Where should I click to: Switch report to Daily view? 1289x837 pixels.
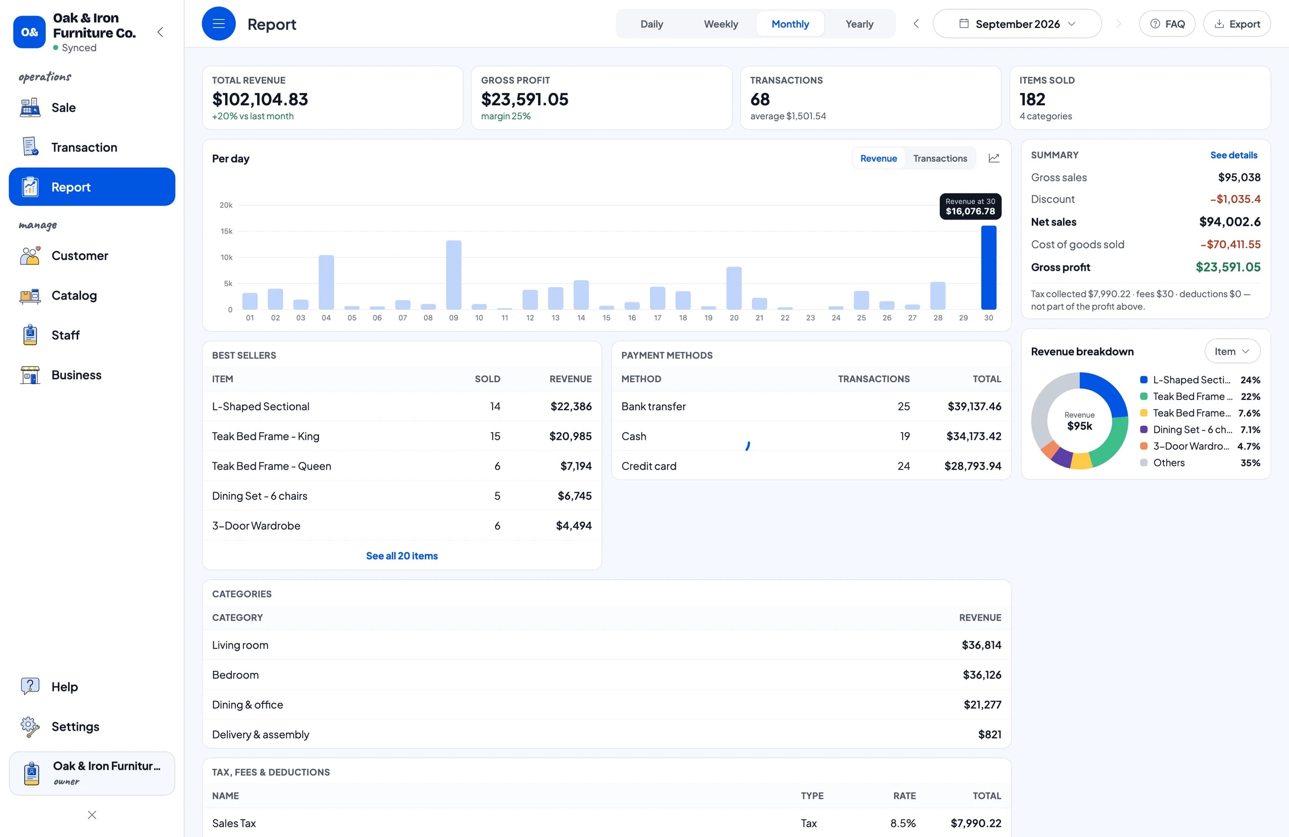coord(651,24)
